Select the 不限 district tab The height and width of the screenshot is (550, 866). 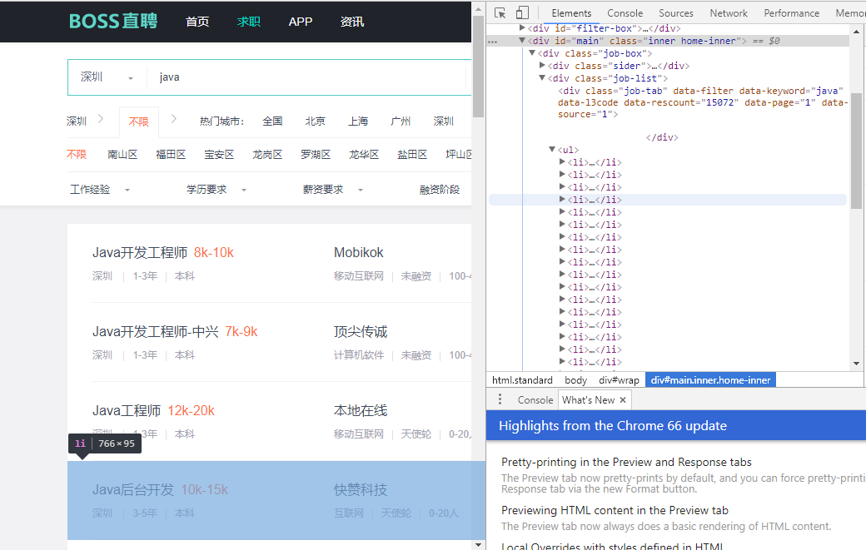pyautogui.click(x=138, y=121)
